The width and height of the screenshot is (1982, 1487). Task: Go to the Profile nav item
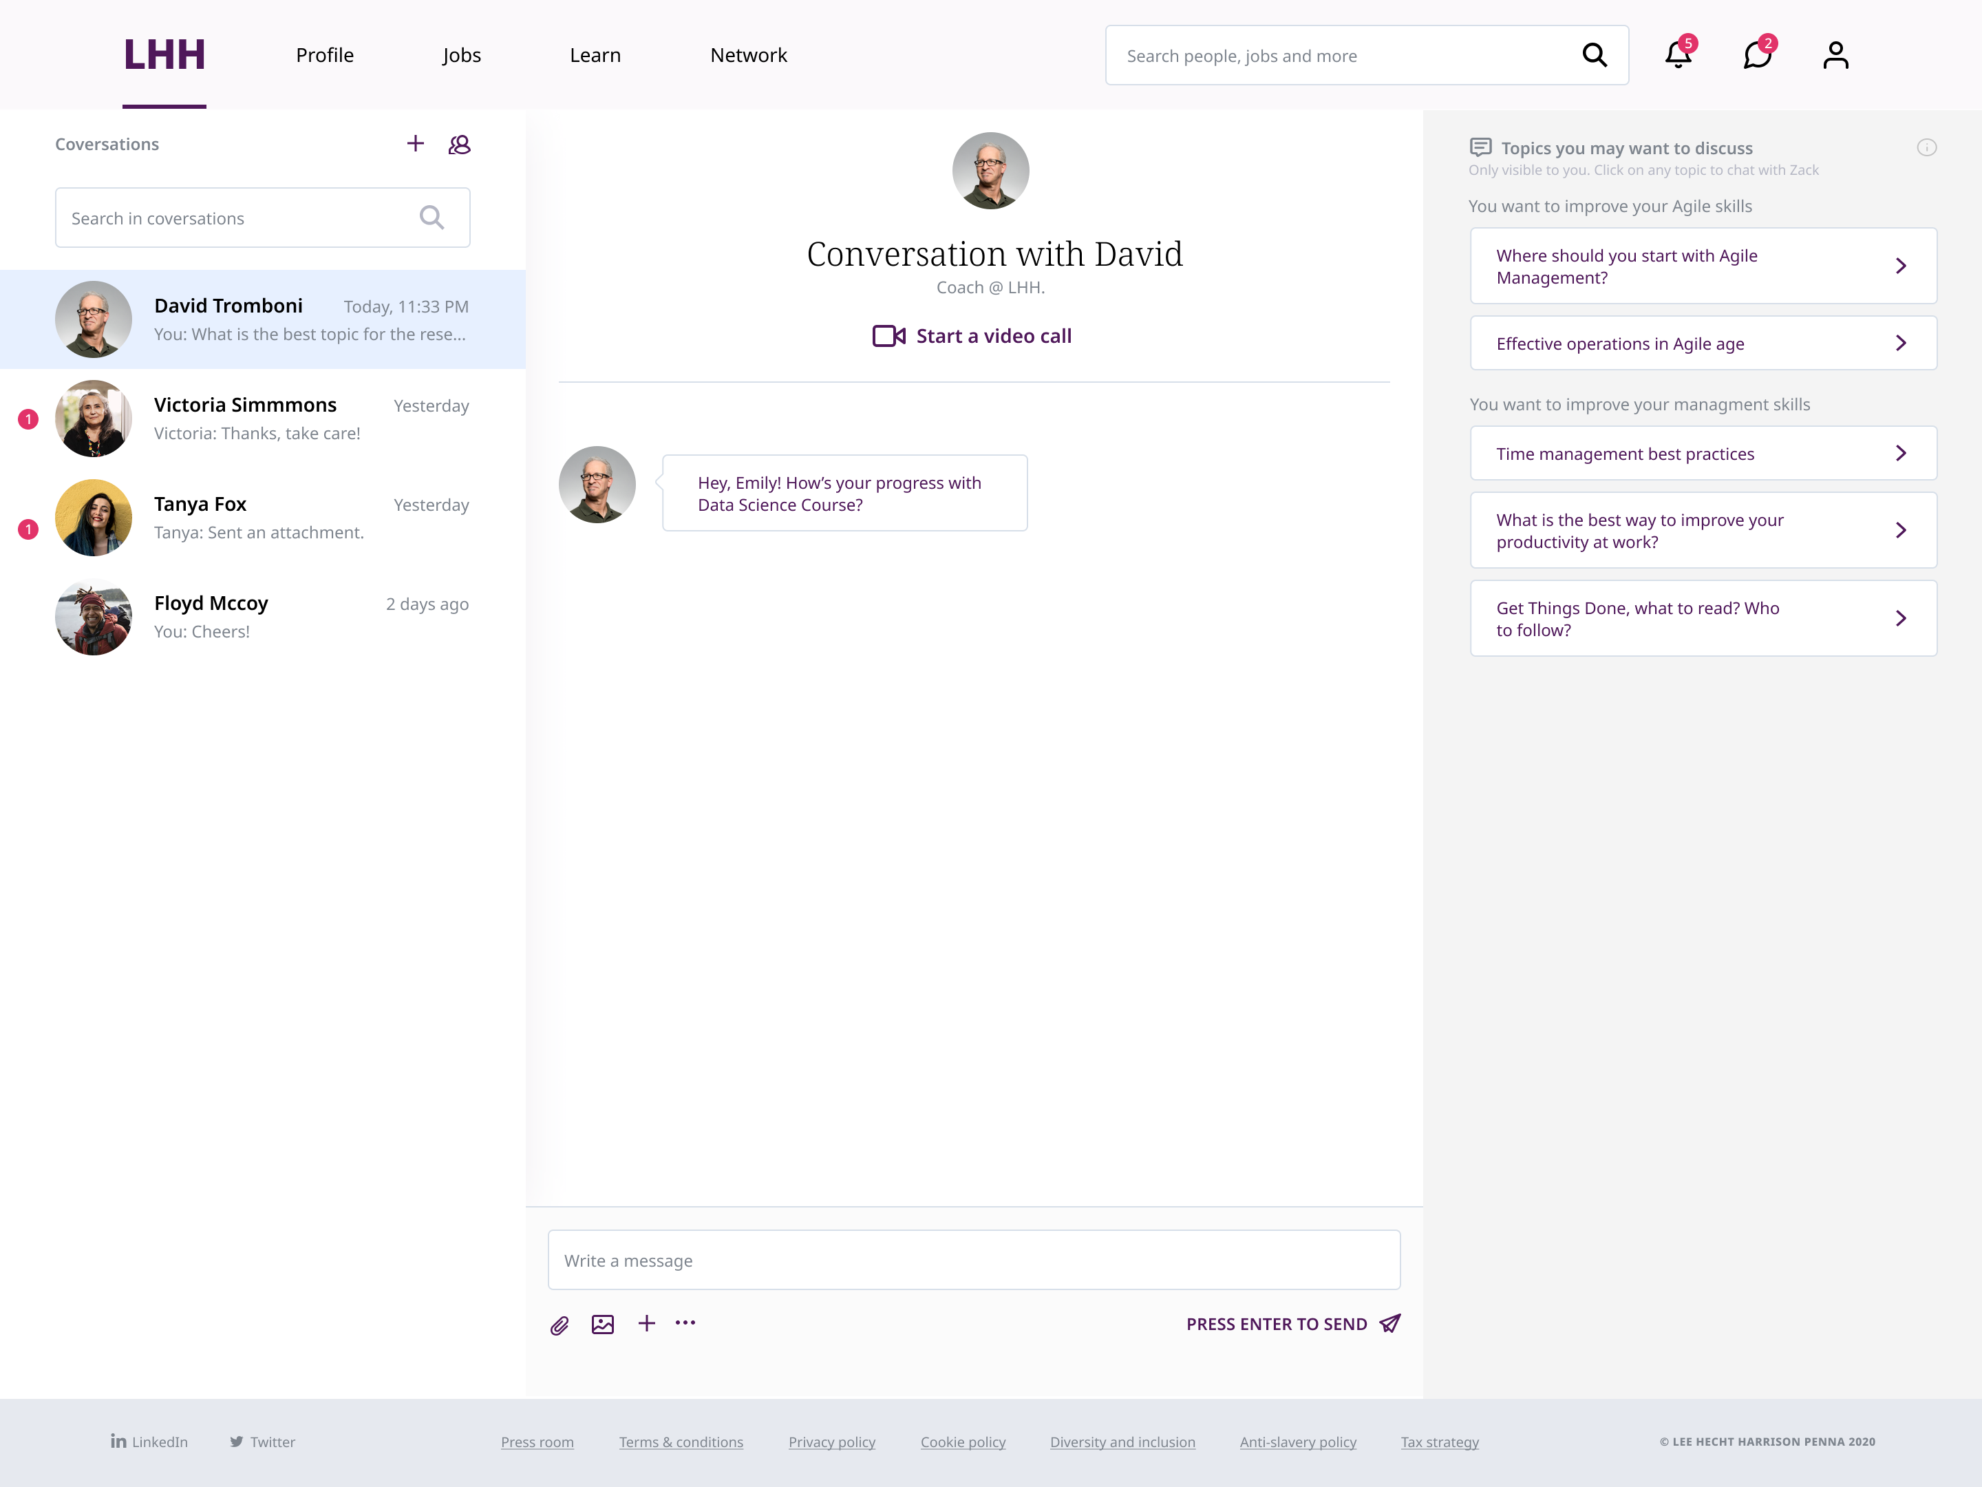324,56
